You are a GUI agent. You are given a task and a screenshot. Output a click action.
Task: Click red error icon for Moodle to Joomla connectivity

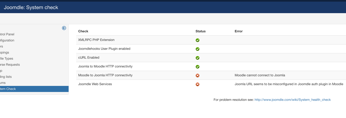(198, 76)
